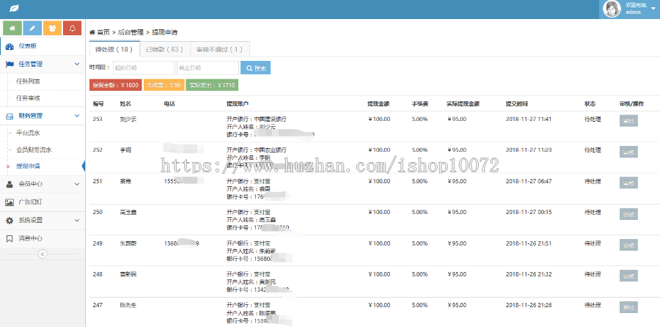
Task: Click timestamp 2018-11-26 21:51
Action: click(x=529, y=243)
